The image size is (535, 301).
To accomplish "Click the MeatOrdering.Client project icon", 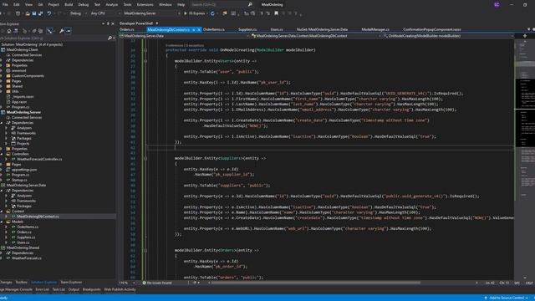I will point(3,50).
